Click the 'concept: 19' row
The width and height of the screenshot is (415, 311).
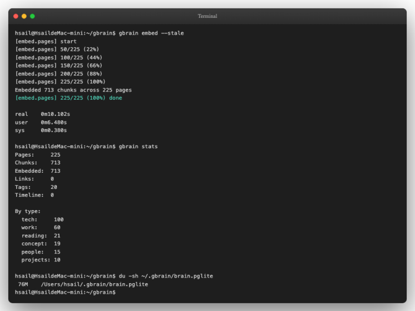click(41, 244)
